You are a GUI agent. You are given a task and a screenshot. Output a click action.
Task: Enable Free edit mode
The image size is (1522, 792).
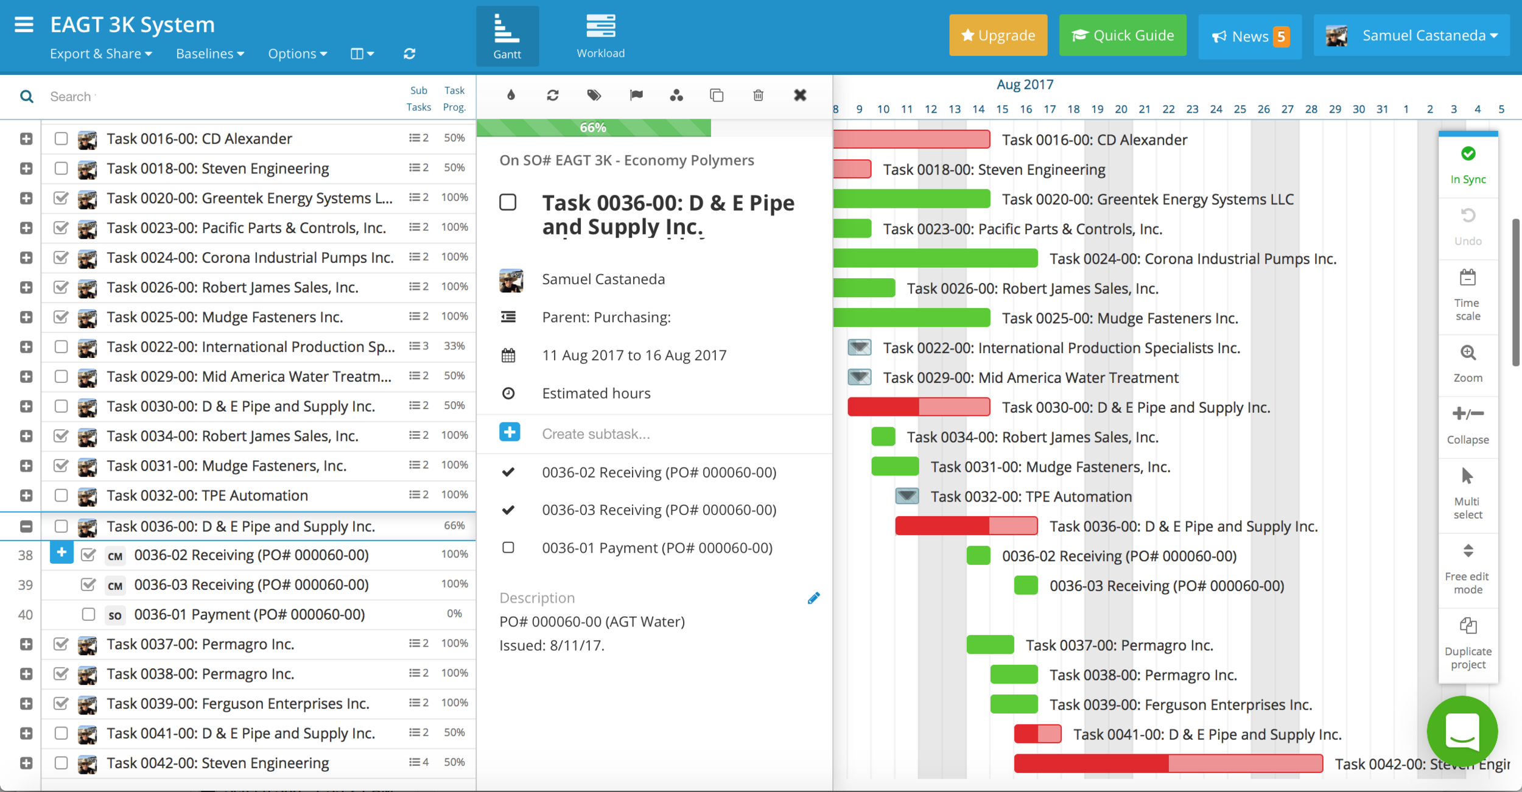tap(1468, 569)
